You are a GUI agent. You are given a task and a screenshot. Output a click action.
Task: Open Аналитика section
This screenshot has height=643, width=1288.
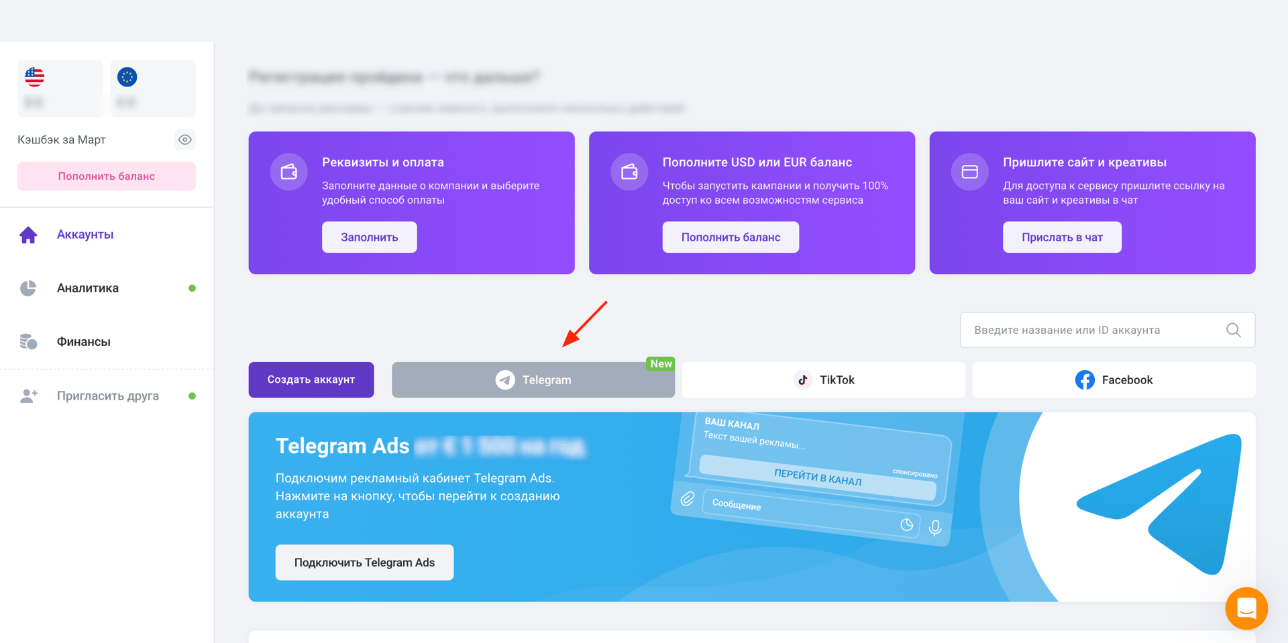[x=88, y=288]
